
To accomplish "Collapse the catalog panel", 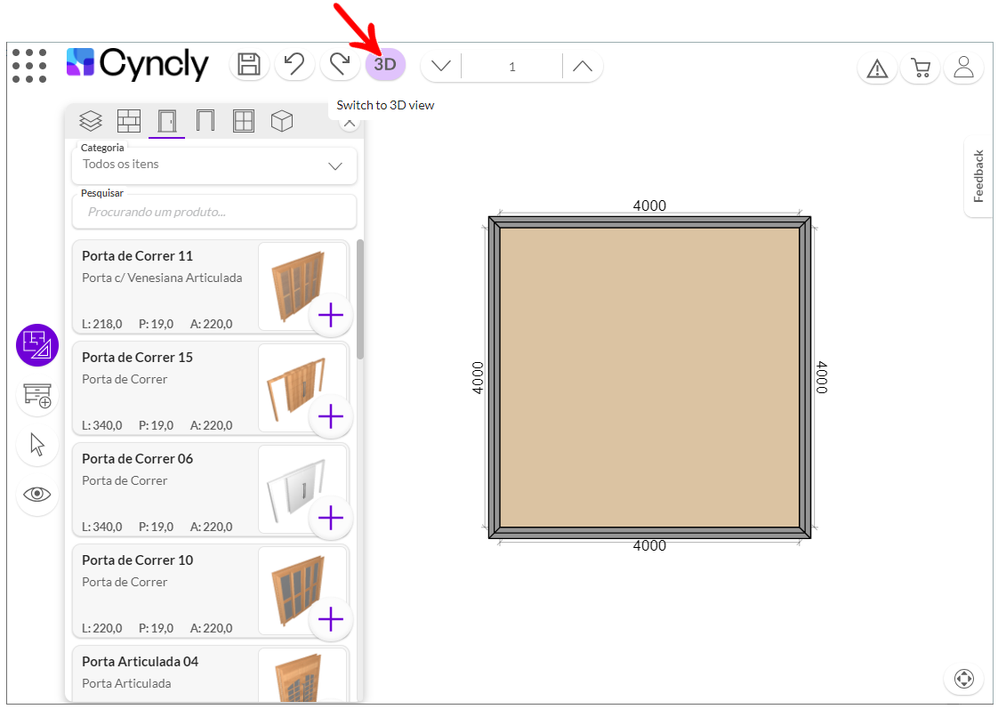I will (350, 123).
